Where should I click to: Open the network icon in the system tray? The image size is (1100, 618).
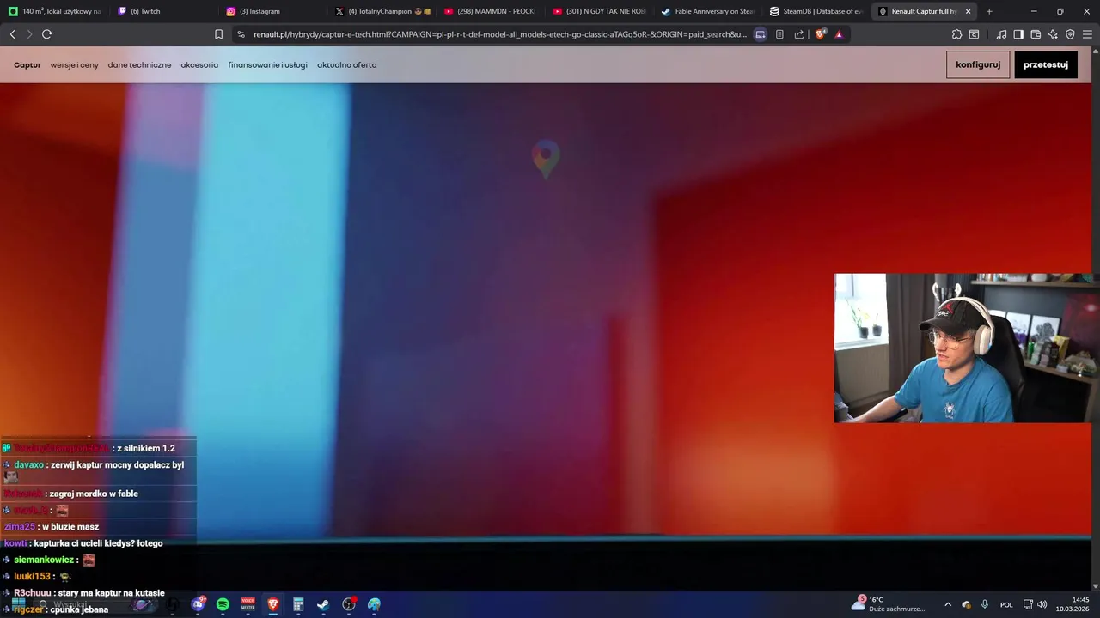click(x=1028, y=604)
